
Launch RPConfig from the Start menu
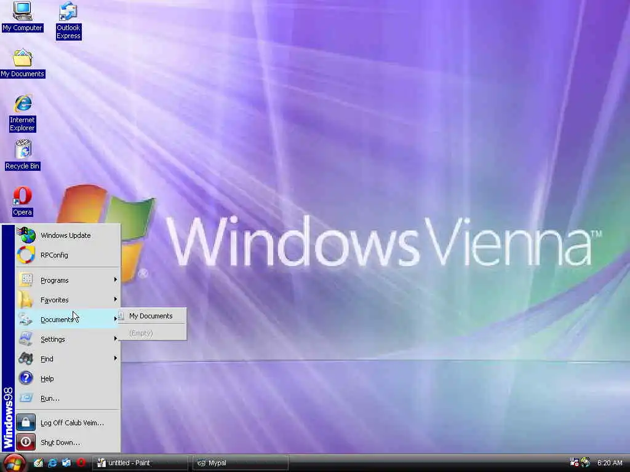pyautogui.click(x=68, y=255)
